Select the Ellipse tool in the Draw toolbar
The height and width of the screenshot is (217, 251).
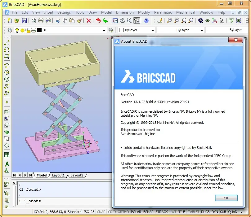(7, 93)
